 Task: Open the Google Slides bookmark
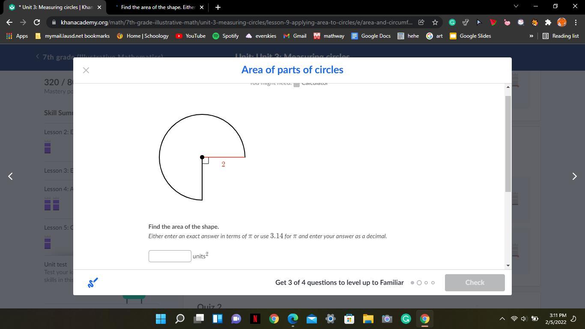pos(470,36)
